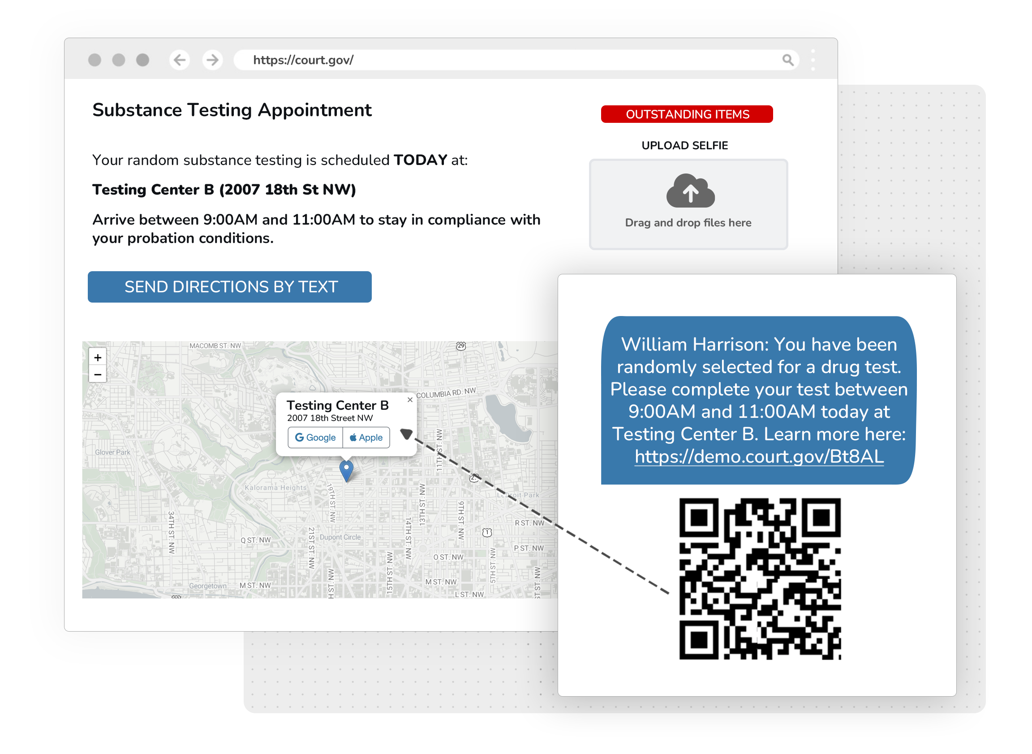Click the address bar search icon
Screen dimensions: 1032x754
[788, 60]
